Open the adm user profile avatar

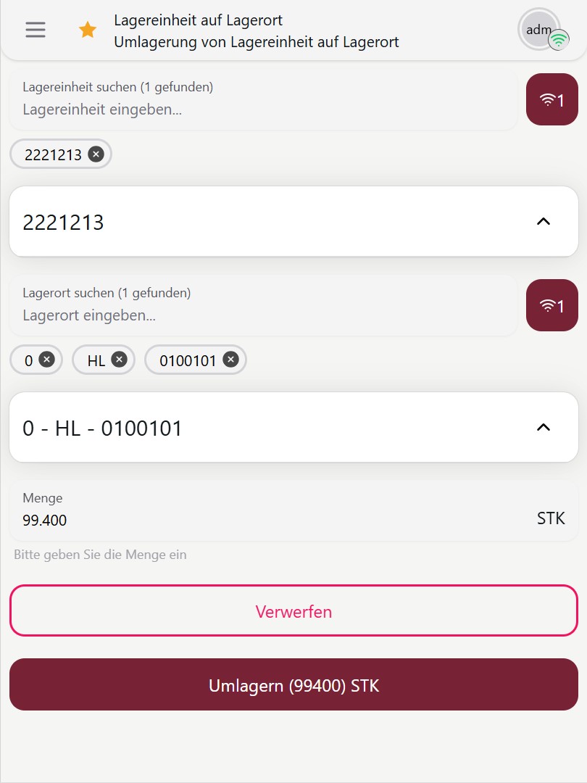tap(538, 30)
